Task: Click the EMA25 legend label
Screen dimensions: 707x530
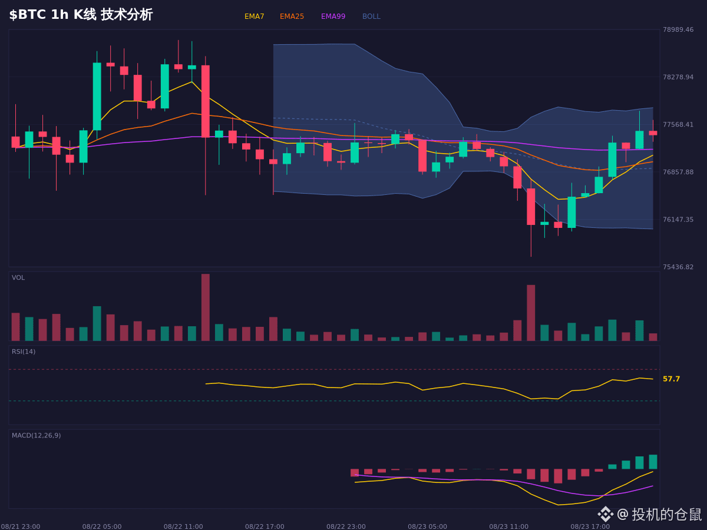Action: 292,16
